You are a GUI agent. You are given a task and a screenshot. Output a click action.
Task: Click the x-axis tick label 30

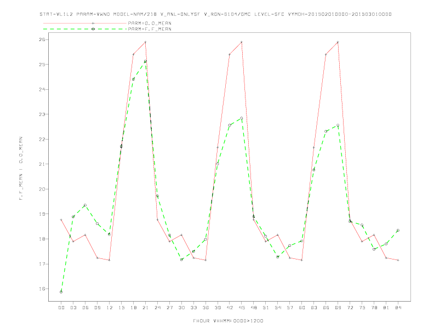click(181, 308)
